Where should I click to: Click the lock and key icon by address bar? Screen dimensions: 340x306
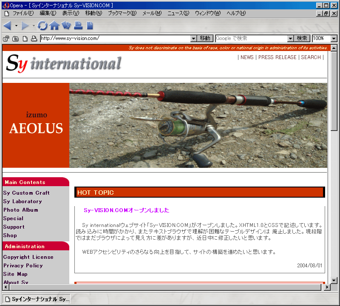click(6, 39)
